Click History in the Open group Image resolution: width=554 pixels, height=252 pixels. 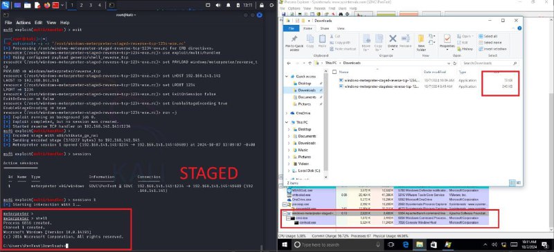[465, 49]
